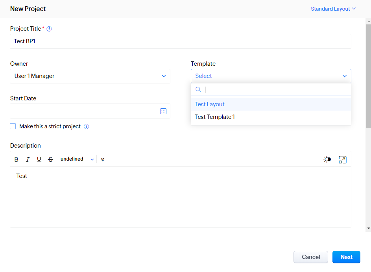Enable Make this a strict project checkbox
371x272 pixels.
point(13,126)
